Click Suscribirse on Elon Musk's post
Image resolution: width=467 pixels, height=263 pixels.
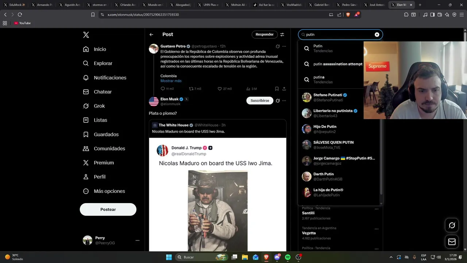(x=260, y=100)
